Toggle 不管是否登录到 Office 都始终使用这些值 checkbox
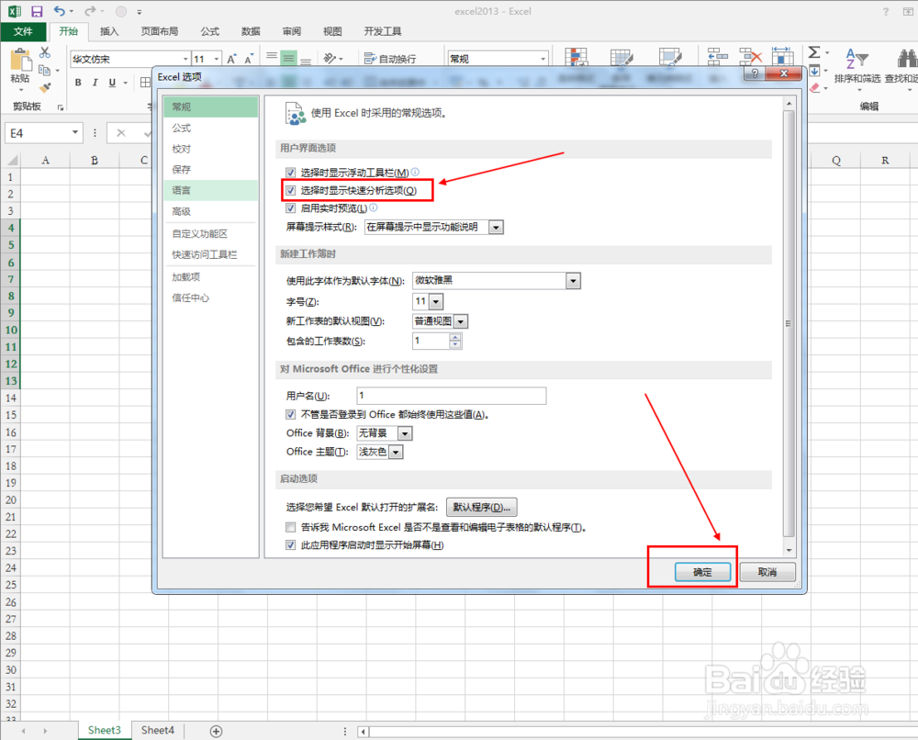 (x=290, y=414)
